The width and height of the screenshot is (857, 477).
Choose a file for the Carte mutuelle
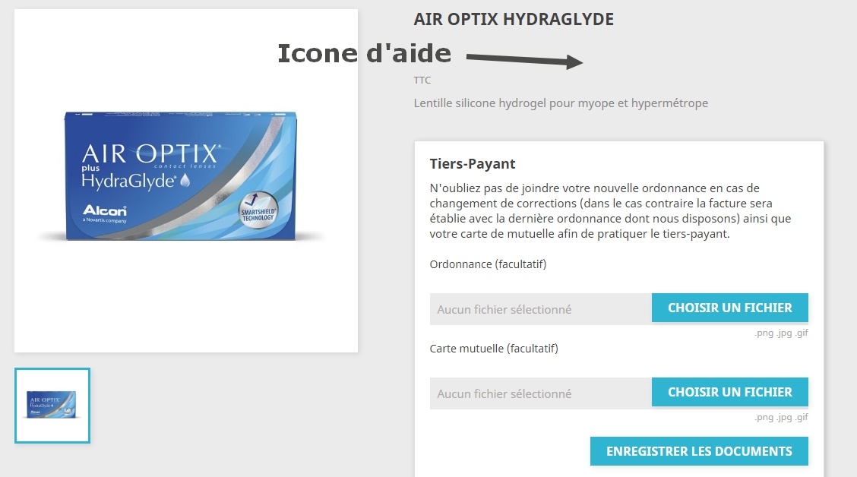(x=729, y=392)
